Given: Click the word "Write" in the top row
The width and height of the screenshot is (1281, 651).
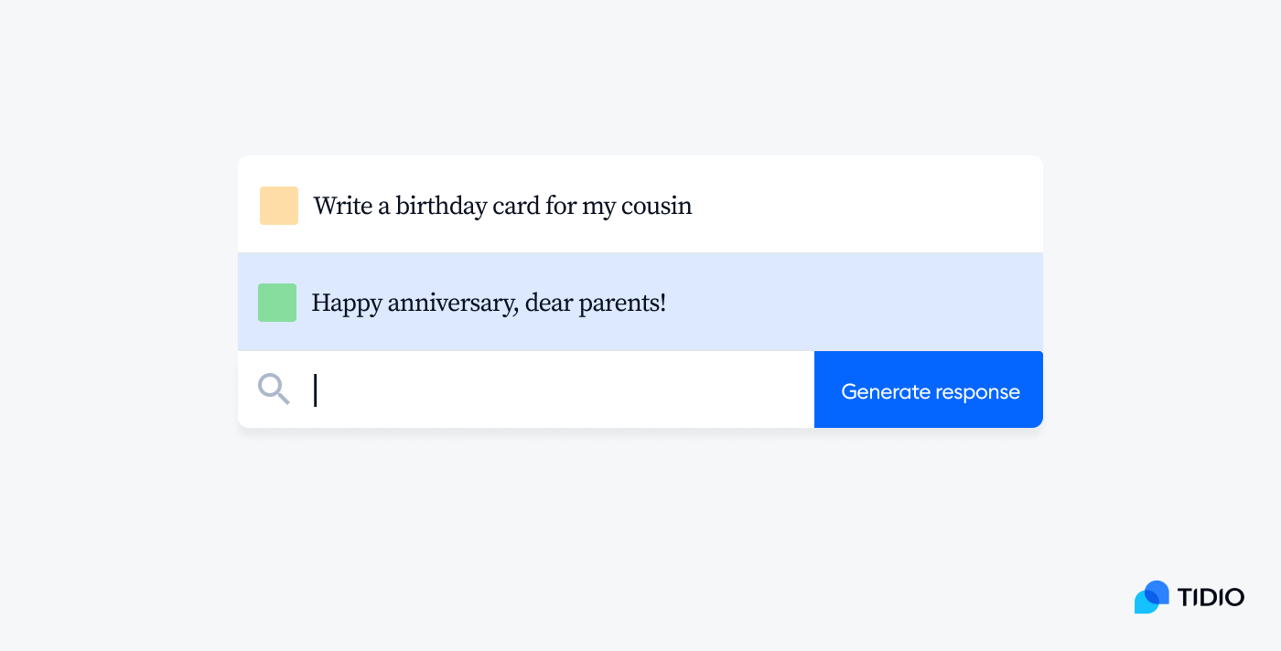Looking at the screenshot, I should click(x=342, y=206).
